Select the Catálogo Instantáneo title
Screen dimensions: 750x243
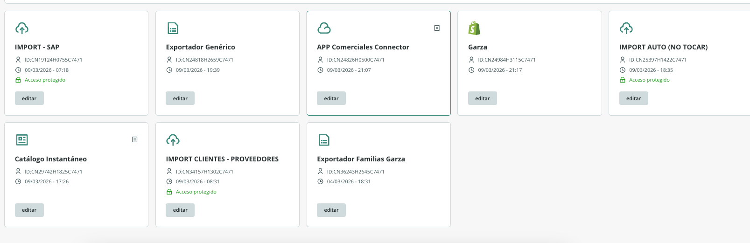[x=51, y=159]
